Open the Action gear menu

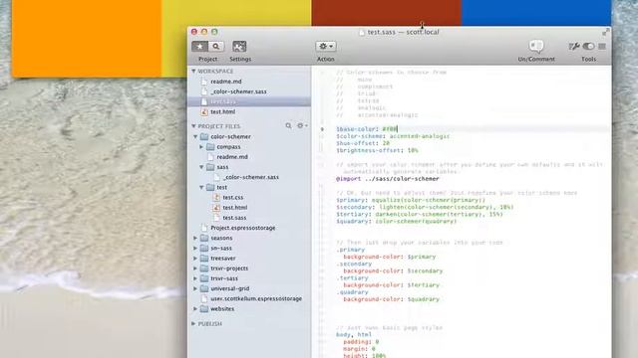click(x=326, y=47)
